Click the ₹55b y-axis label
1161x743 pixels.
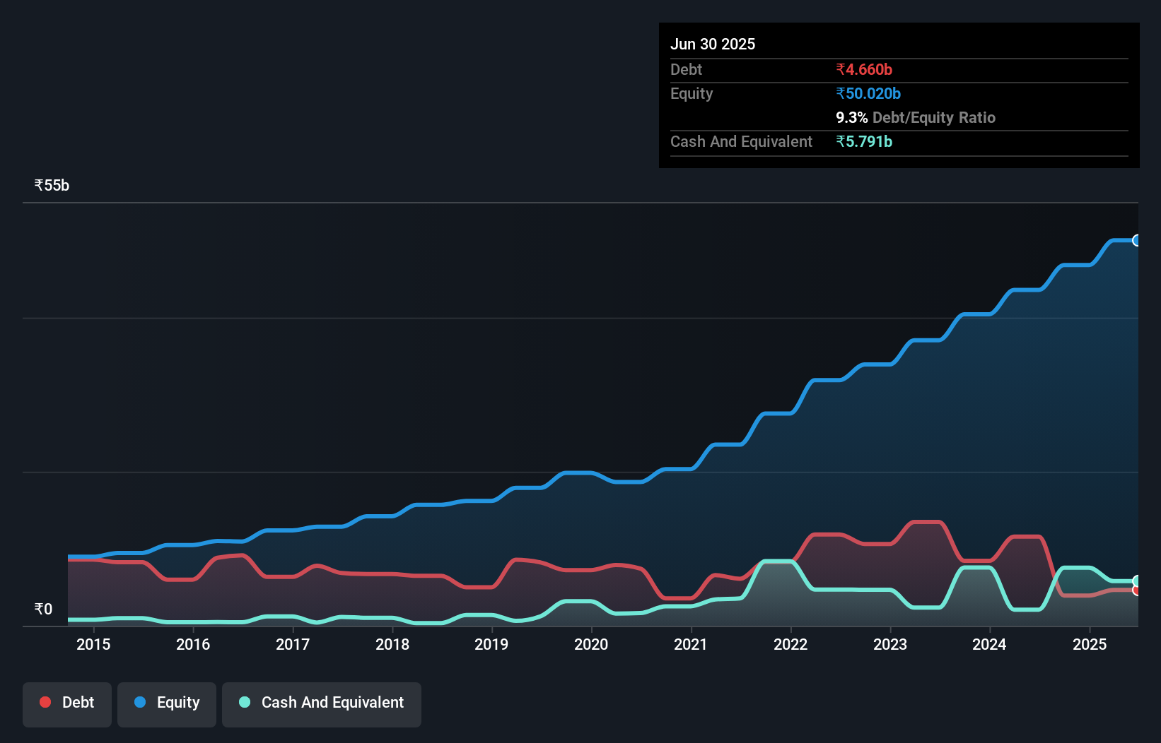(x=52, y=185)
